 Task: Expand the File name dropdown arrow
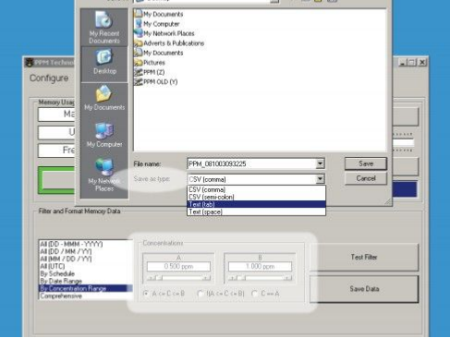320,163
